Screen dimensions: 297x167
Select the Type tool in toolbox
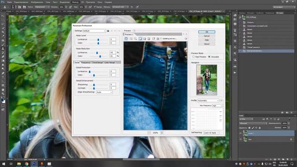click(3, 77)
